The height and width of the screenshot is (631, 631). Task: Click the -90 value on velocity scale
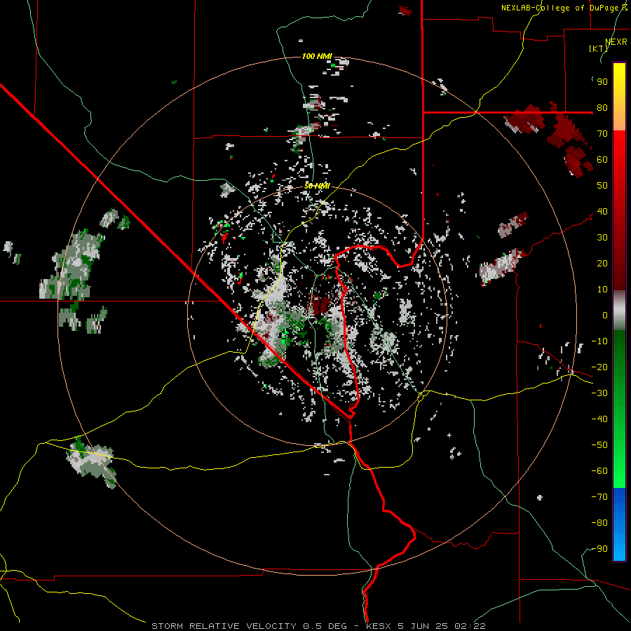599,549
